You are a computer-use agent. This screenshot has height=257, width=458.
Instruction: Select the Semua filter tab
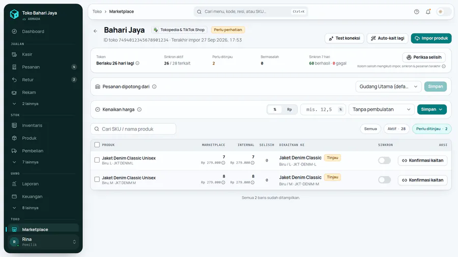370,129
